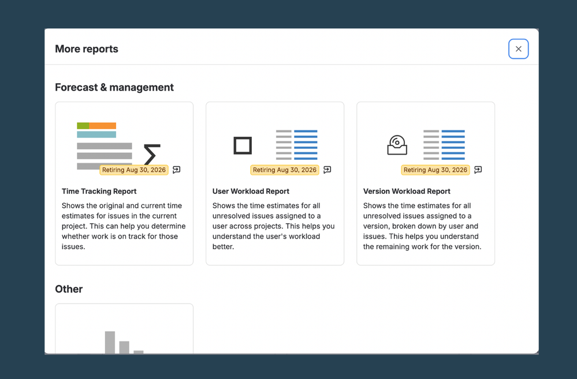The image size is (577, 379).
Task: Click Retiring Aug 30, 2026 badge on User Workload
Action: coord(284,170)
